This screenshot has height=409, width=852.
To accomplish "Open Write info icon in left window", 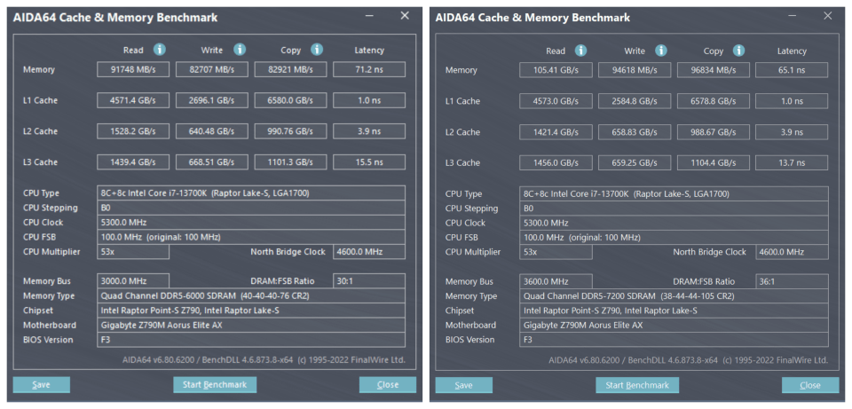I will click(240, 50).
